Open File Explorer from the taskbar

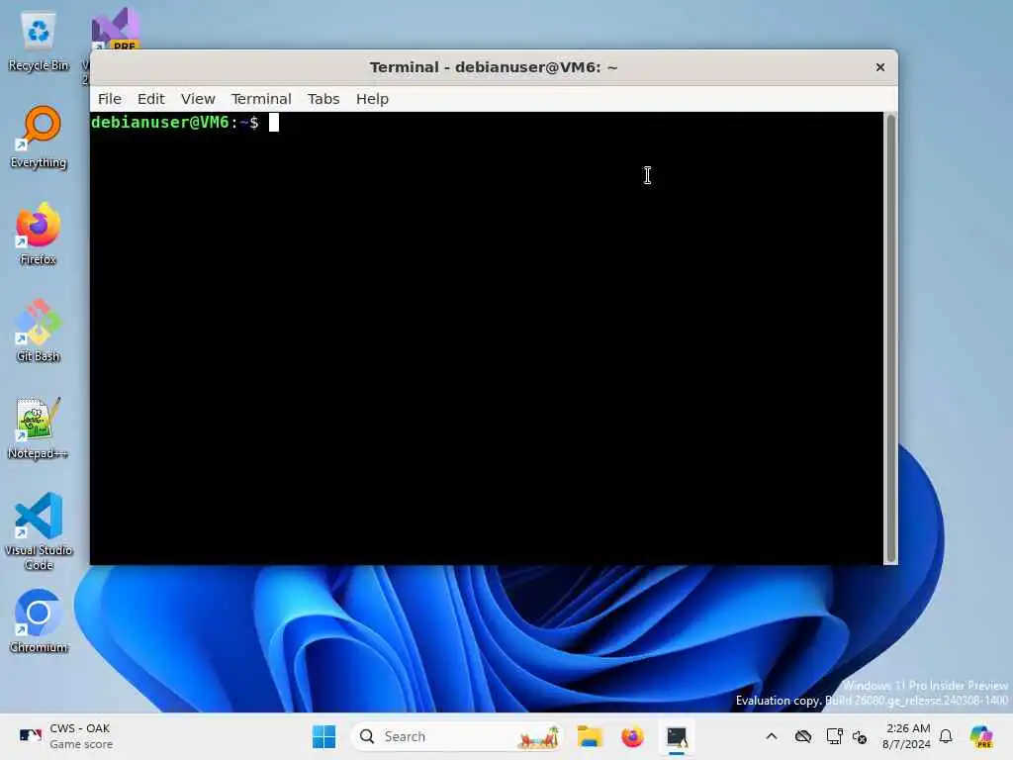(590, 736)
